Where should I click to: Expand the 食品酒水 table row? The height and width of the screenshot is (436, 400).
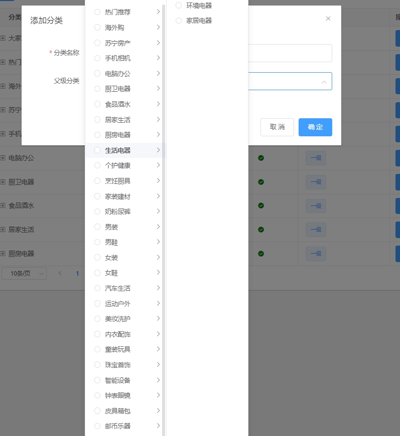coord(3,205)
